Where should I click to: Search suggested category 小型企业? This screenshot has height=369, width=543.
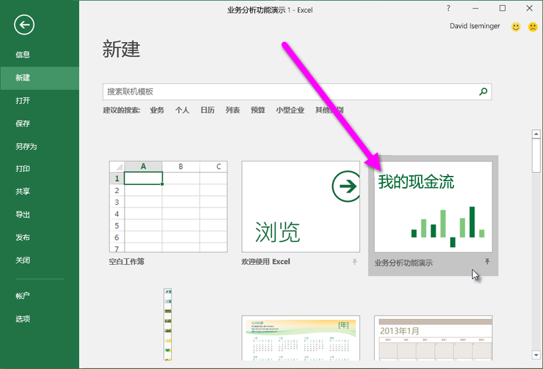290,111
